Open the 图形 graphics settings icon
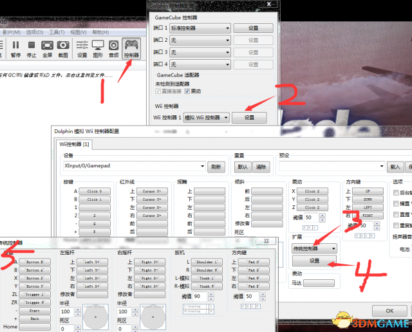Image resolution: width=412 pixels, height=332 pixels. pos(98,49)
